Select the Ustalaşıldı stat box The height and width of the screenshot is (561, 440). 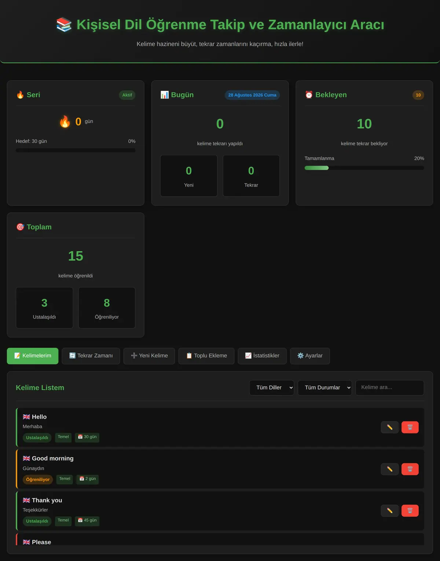pos(44,308)
